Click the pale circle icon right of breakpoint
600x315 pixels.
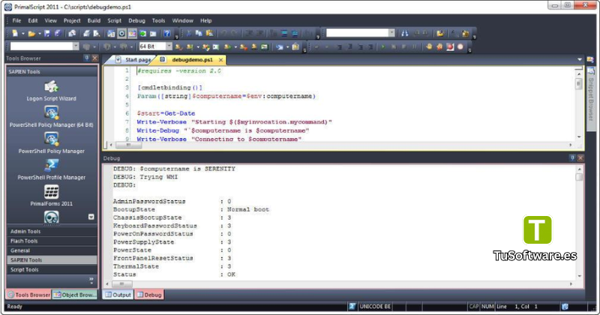[460, 46]
